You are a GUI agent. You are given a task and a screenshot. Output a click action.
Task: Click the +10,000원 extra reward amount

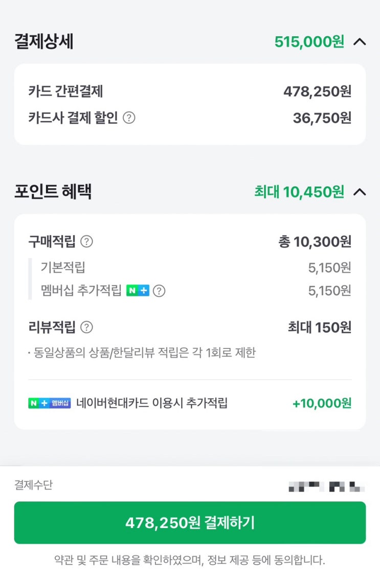[322, 403]
